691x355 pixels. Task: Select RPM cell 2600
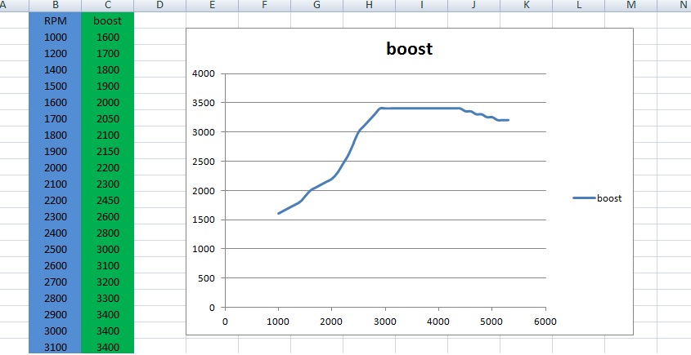tap(55, 265)
